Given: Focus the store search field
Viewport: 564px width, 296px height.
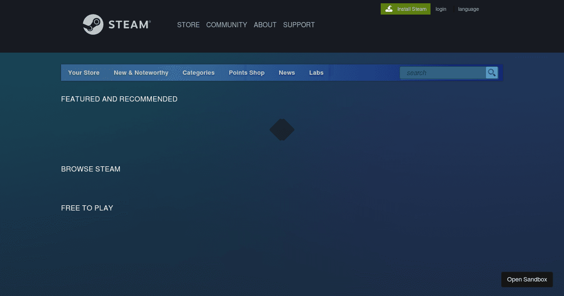Looking at the screenshot, I should [x=443, y=73].
